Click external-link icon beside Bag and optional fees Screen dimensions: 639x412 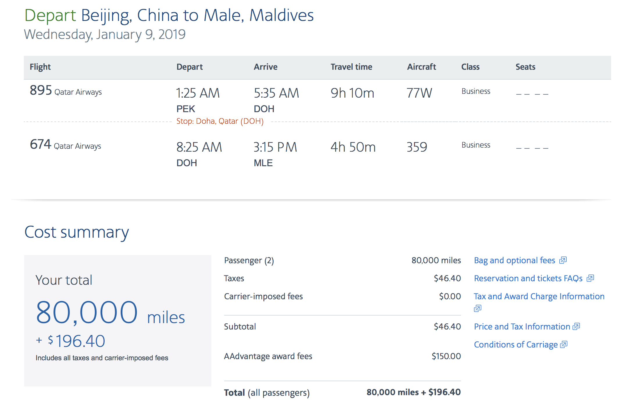[x=563, y=260]
